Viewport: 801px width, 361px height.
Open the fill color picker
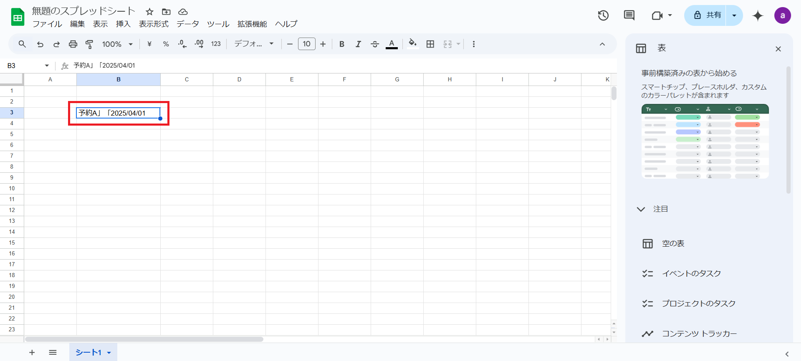click(x=412, y=44)
